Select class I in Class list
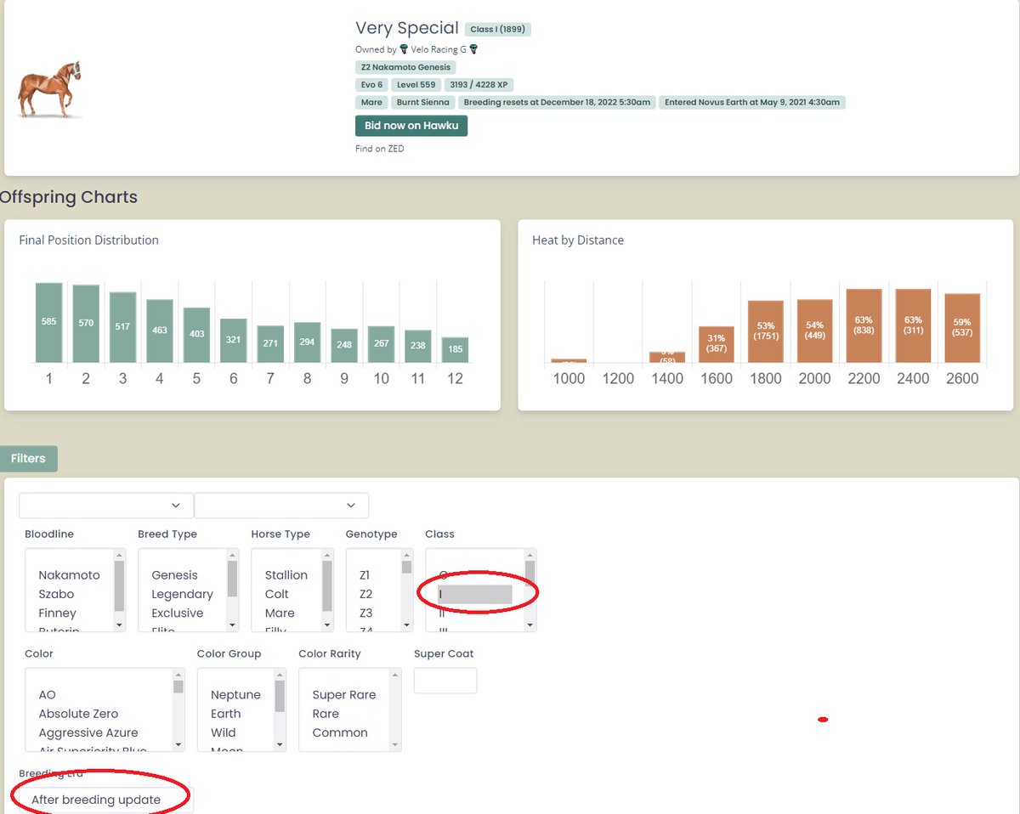 point(474,594)
